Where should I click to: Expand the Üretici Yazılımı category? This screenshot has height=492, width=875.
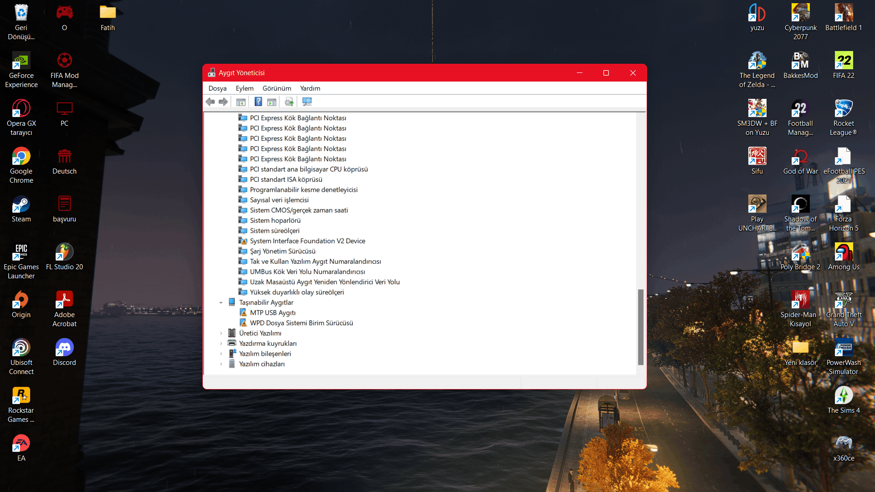click(221, 333)
